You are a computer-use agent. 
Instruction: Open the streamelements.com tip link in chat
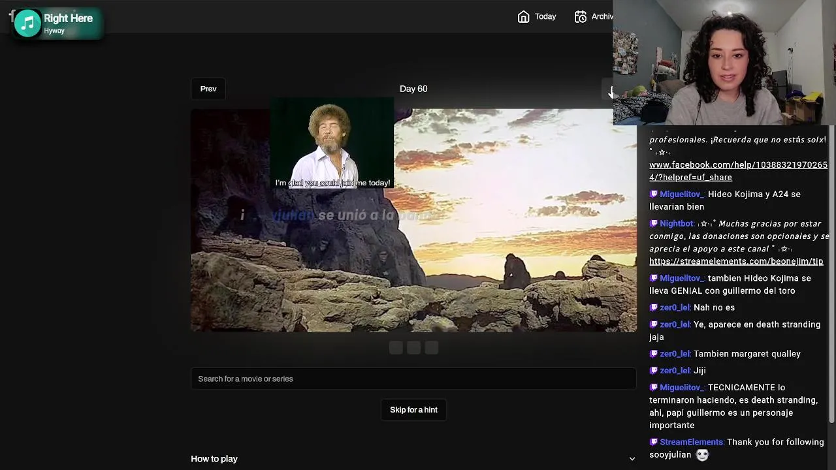tap(736, 261)
